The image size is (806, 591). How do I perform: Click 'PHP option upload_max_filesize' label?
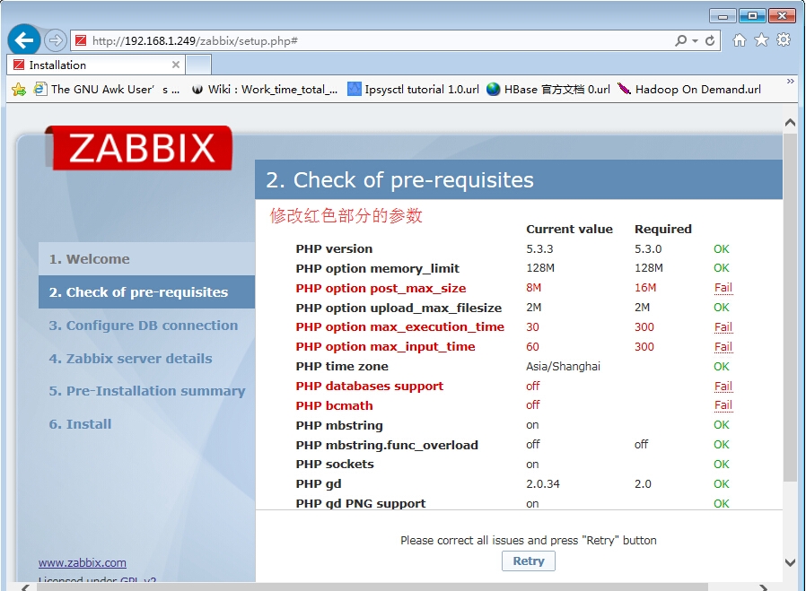pos(399,309)
